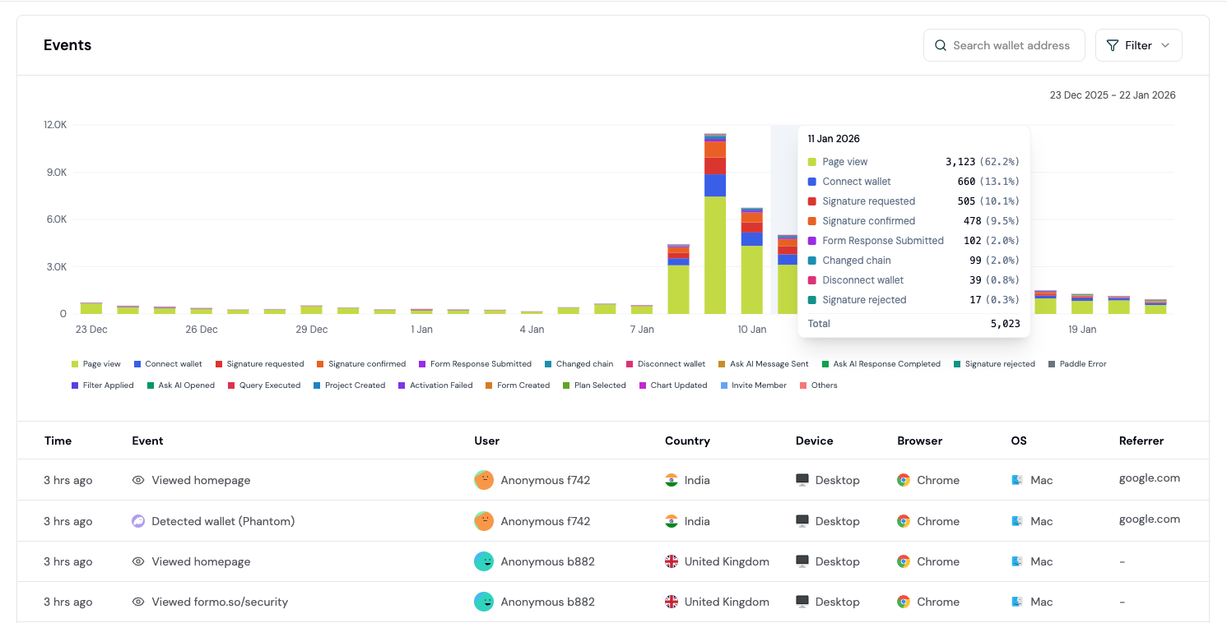Click the "23 Dec 2025 – 22 Jan 2026" date range
Viewport: 1227px width, 623px height.
point(1113,95)
